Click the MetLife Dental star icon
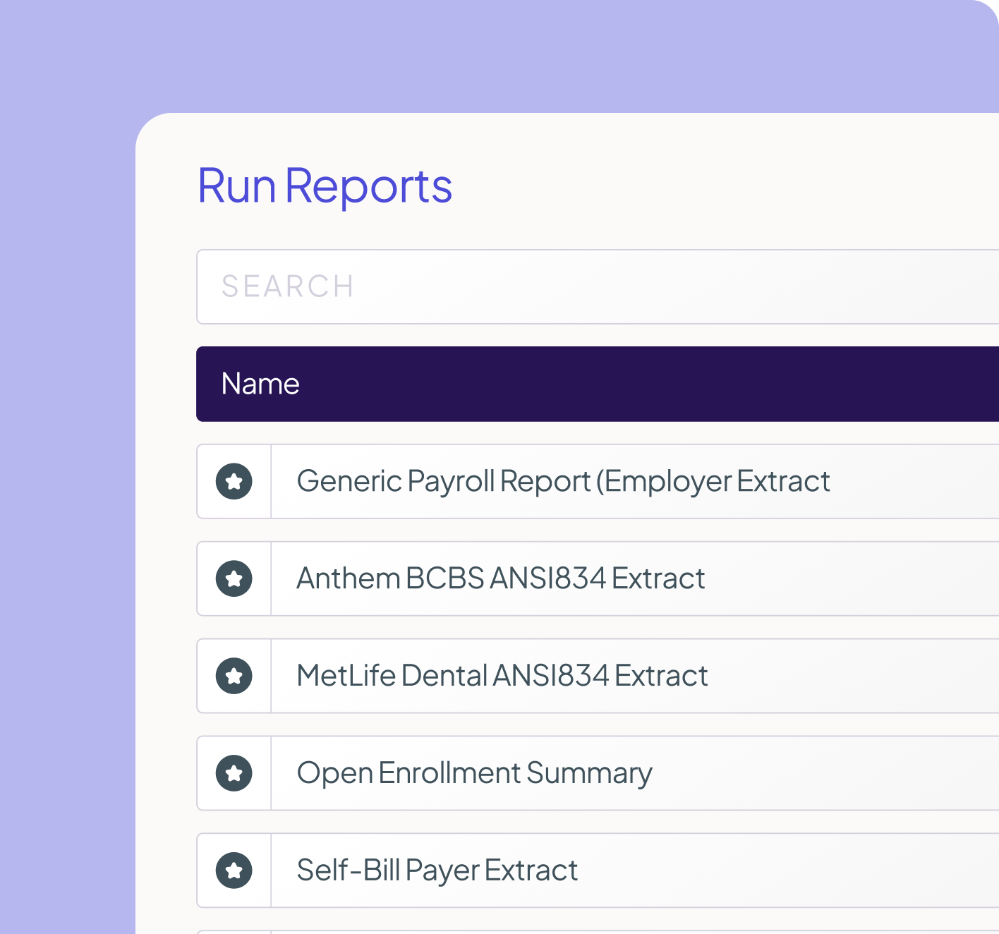 click(x=234, y=677)
